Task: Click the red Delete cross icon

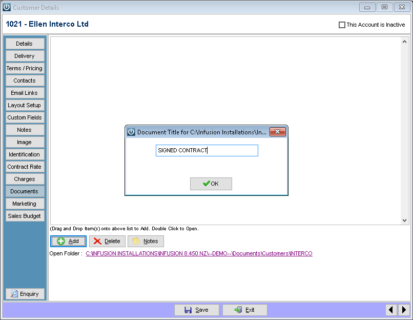Action: [x=97, y=241]
